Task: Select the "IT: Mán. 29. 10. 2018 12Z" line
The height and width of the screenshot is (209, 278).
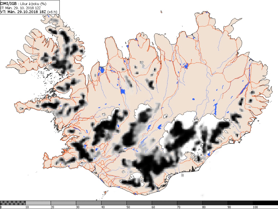Action: [21, 8]
